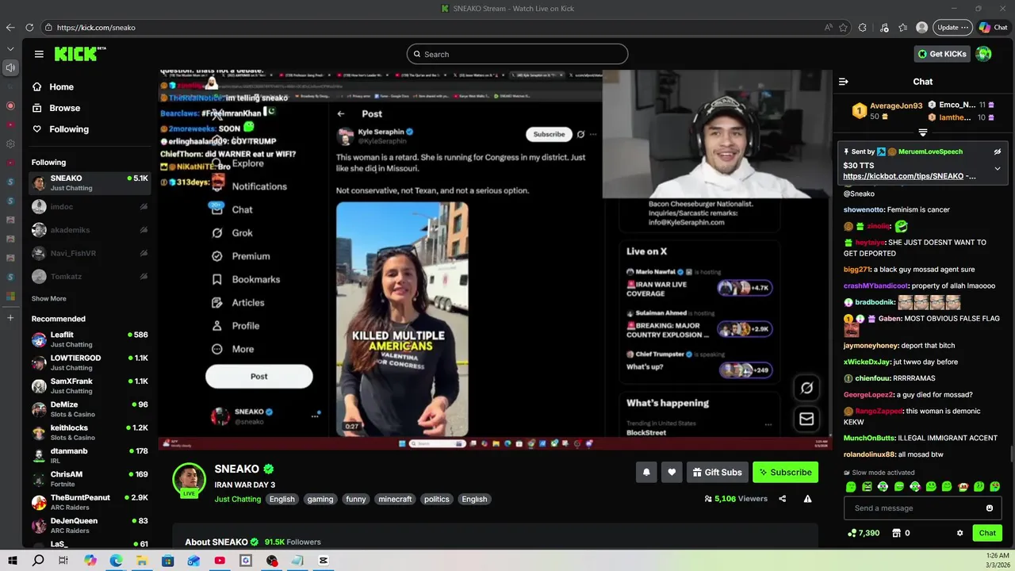Screen dimensions: 1015x571
Task: Expand the pinned $30 TTS message
Action: 998,168
